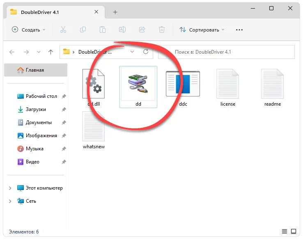
Task: Refresh the current folder view
Action: point(146,52)
